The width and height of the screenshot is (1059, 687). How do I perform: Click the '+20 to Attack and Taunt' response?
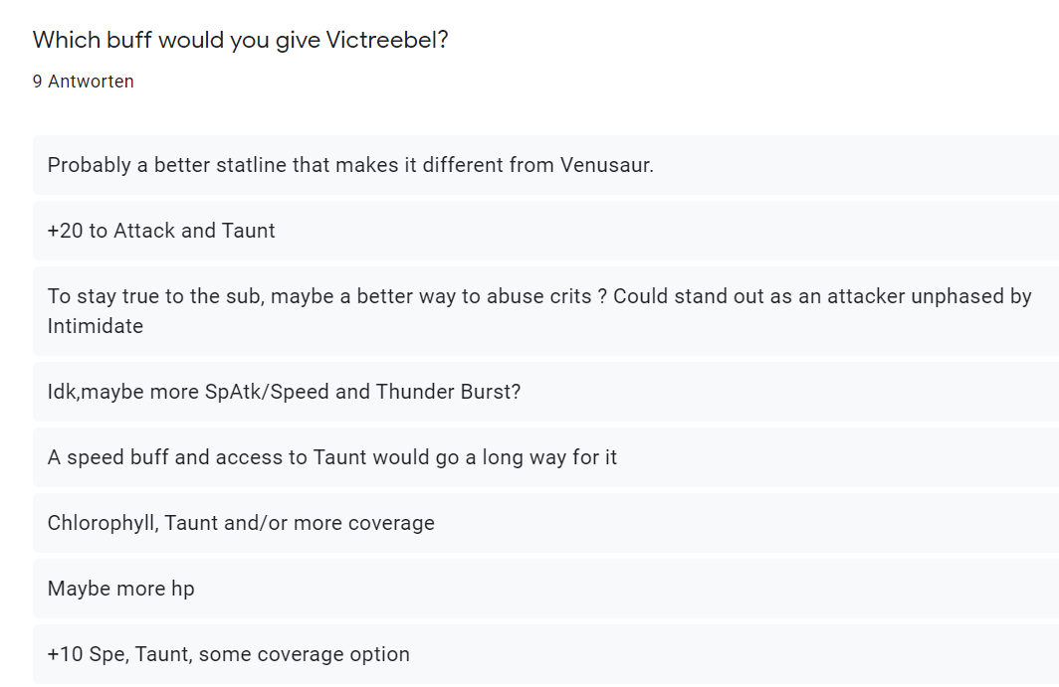pos(545,230)
